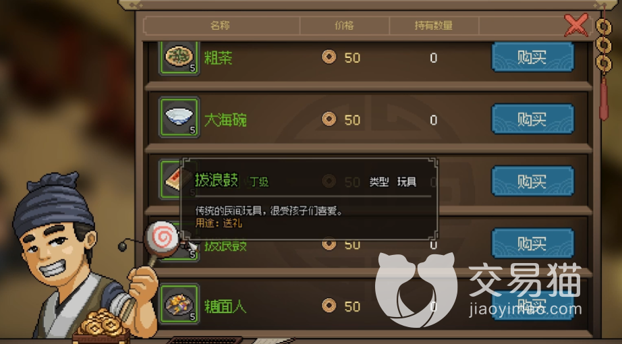Click the 糖面人 item icon
This screenshot has height=344, width=622.
tap(179, 304)
